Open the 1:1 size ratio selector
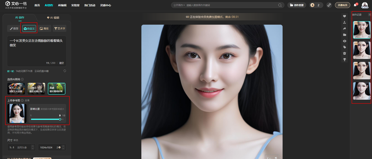This screenshot has width=372, height=159. [x=21, y=148]
